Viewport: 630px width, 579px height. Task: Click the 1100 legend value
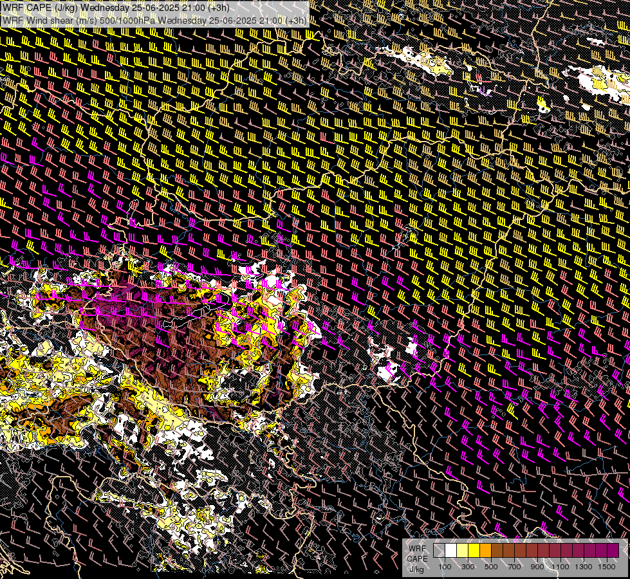(561, 567)
